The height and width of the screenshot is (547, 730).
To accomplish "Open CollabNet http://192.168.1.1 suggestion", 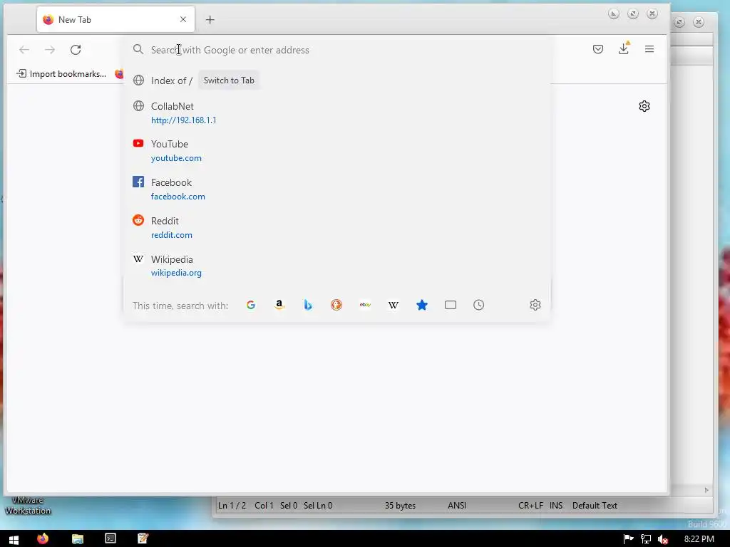I will click(x=336, y=113).
